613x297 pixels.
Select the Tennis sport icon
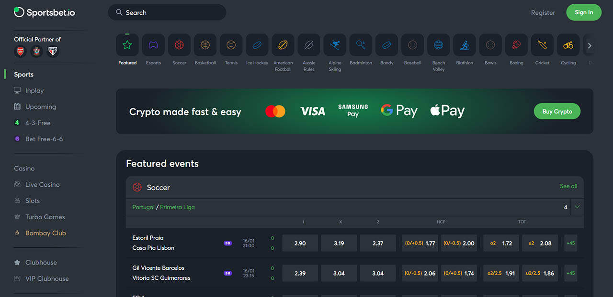click(231, 45)
